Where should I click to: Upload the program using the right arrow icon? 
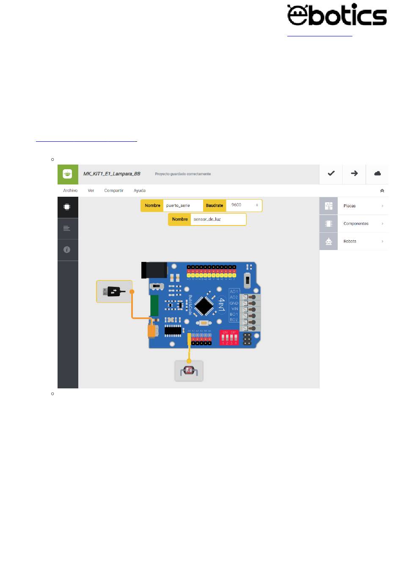(354, 173)
